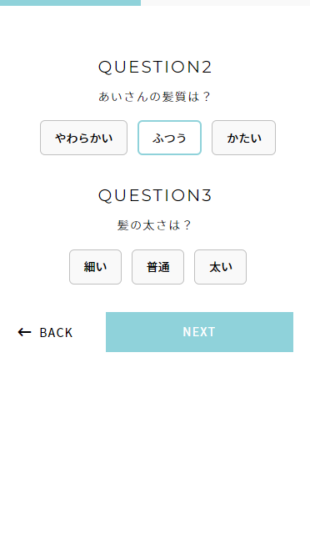Click the NEXT button
310x554 pixels.
click(x=199, y=332)
